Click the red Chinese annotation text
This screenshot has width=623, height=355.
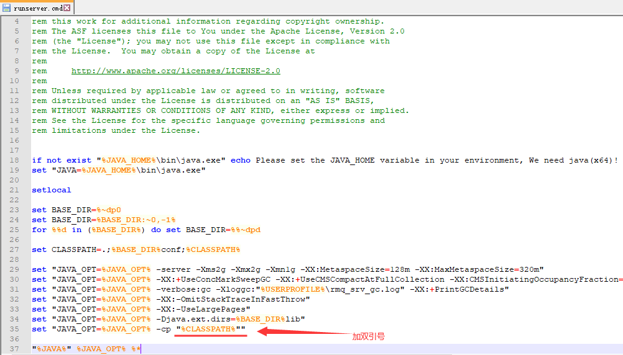[x=368, y=336]
